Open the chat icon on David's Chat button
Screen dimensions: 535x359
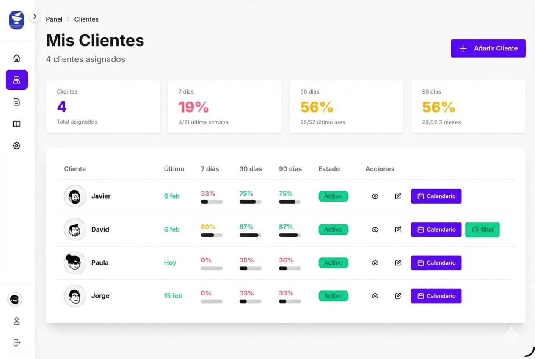click(x=475, y=229)
